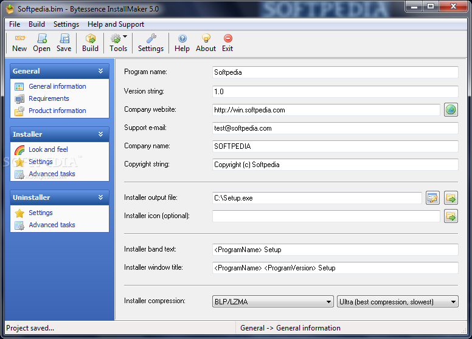The height and width of the screenshot is (339, 472).
Task: Click the Installer window title field
Action: 335,268
